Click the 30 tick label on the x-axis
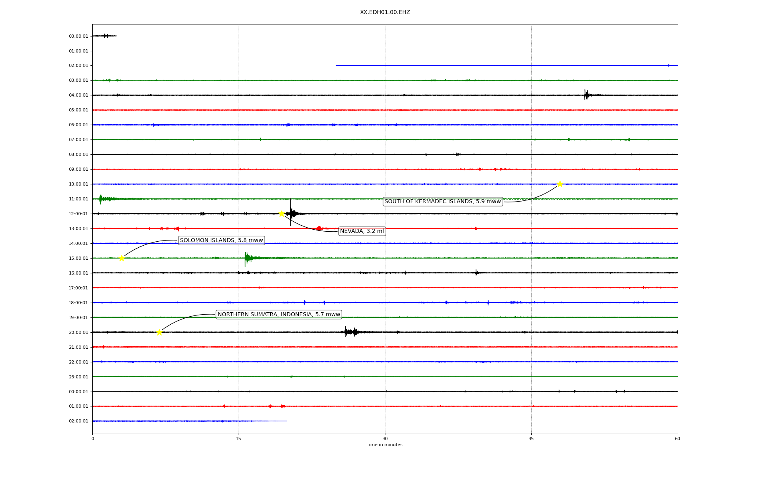The height and width of the screenshot is (481, 770). tap(385, 439)
